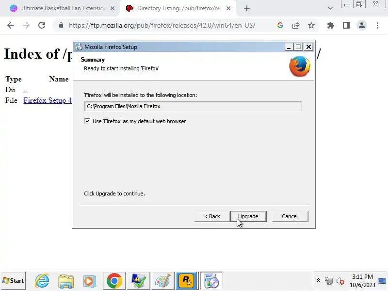The width and height of the screenshot is (388, 291).
Task: Click the < Back button in setup
Action: coord(212,216)
